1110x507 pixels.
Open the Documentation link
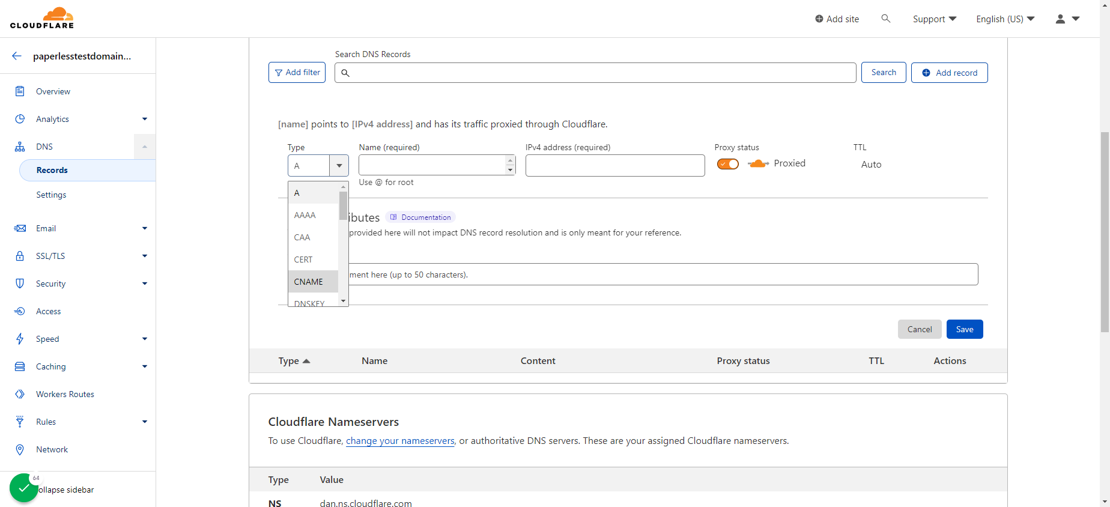pyautogui.click(x=420, y=217)
